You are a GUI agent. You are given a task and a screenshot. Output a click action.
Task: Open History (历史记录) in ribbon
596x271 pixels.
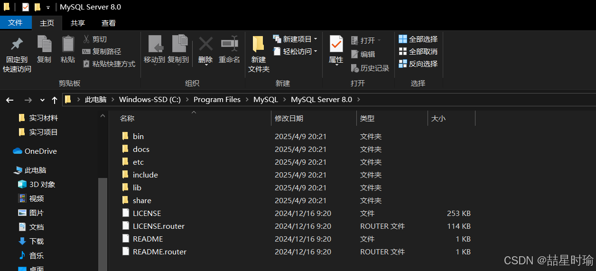pyautogui.click(x=370, y=68)
